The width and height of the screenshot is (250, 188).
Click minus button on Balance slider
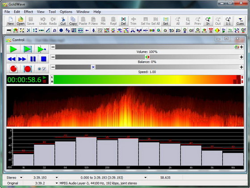[53, 57]
